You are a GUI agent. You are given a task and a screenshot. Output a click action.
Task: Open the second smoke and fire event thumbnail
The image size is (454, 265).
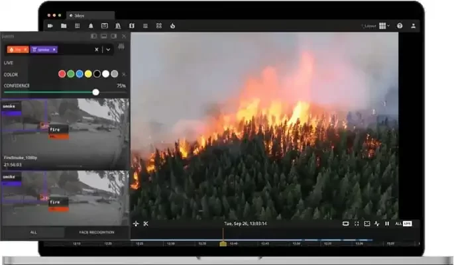pyautogui.click(x=65, y=198)
